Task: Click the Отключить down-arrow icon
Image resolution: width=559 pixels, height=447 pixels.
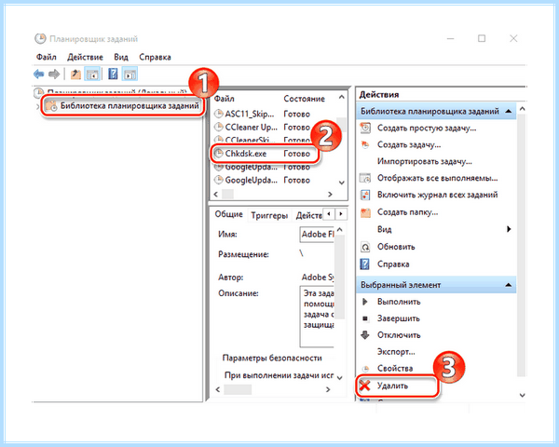Action: pos(365,334)
